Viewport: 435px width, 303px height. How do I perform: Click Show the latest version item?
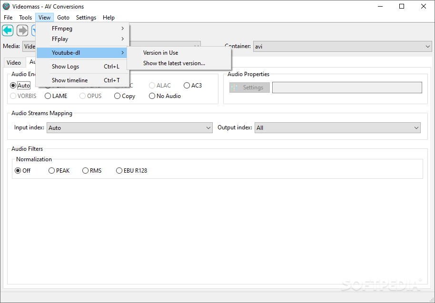click(179, 63)
